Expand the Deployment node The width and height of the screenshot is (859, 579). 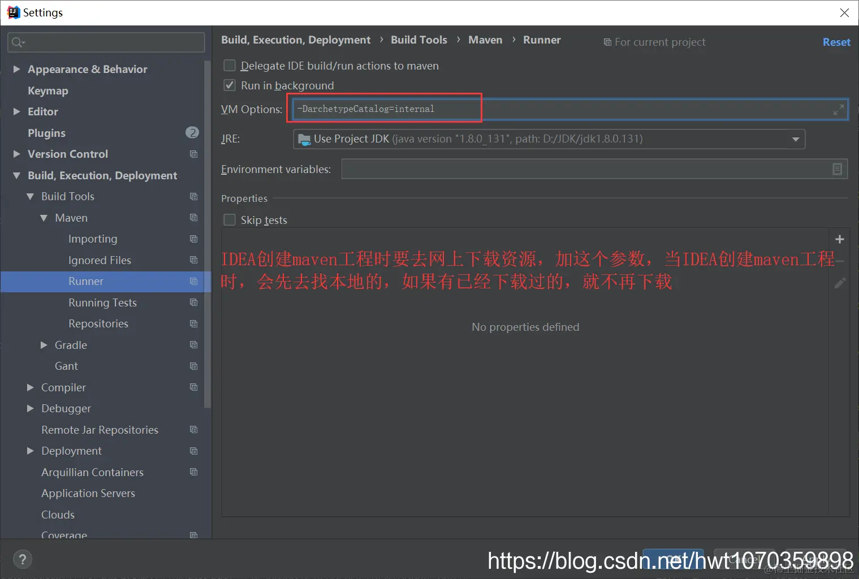click(x=31, y=451)
